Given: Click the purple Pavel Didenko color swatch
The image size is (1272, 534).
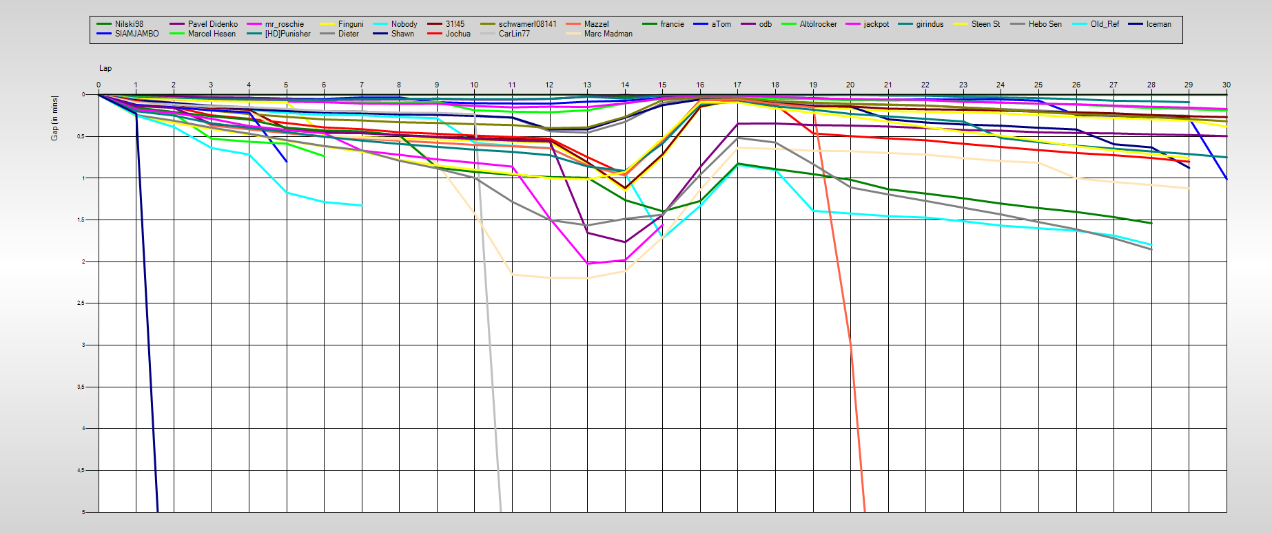Looking at the screenshot, I should tap(176, 24).
